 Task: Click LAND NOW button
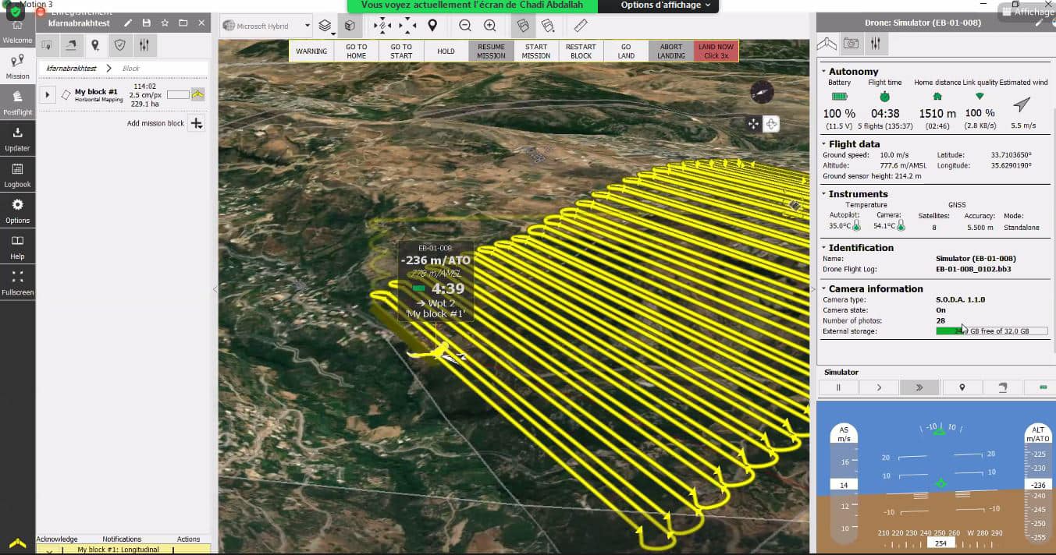click(x=716, y=51)
